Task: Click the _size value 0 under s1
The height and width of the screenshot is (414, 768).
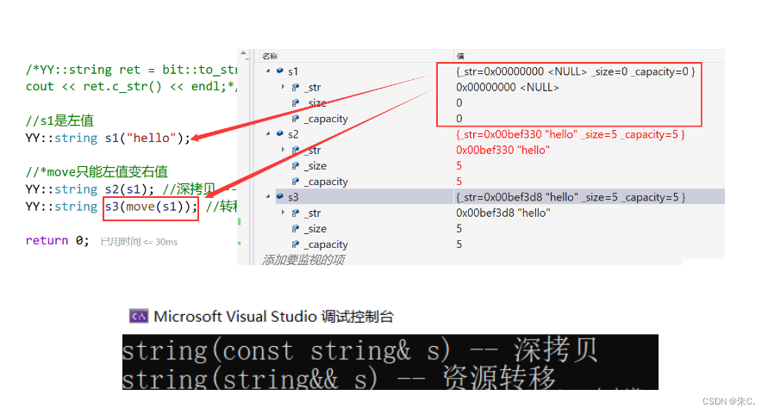Action: [x=459, y=102]
